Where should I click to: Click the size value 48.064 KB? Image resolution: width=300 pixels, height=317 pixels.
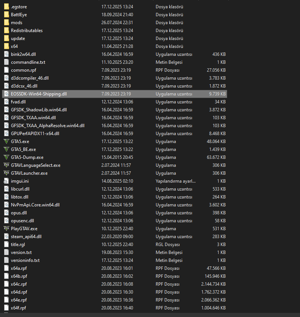pos(216,141)
